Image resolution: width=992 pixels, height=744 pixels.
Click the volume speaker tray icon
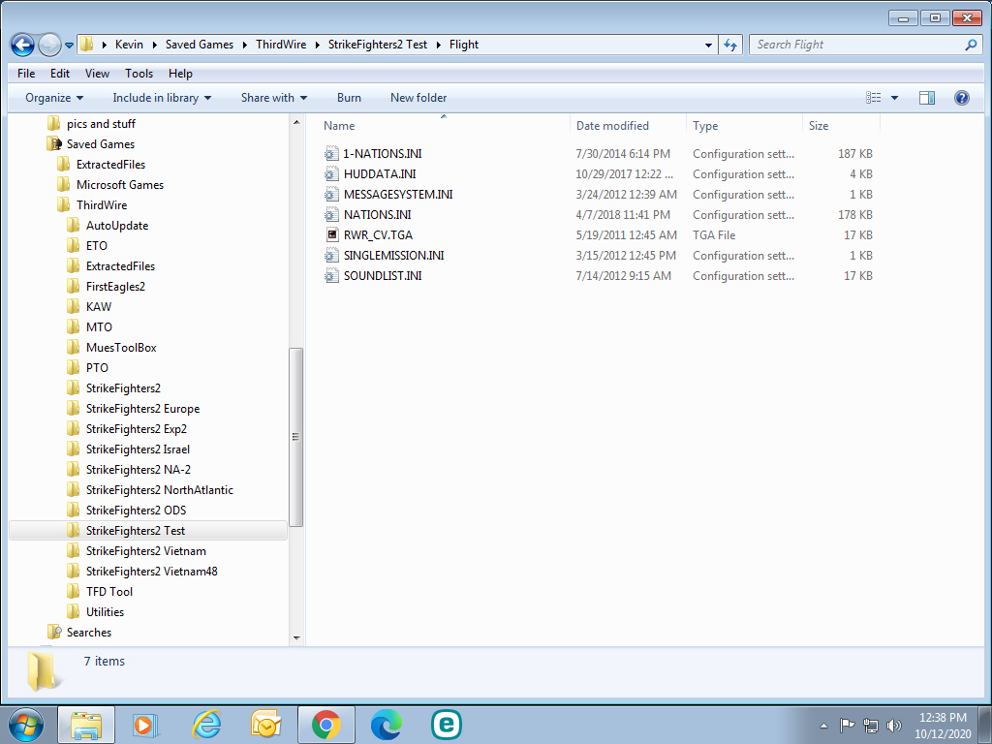tap(893, 725)
